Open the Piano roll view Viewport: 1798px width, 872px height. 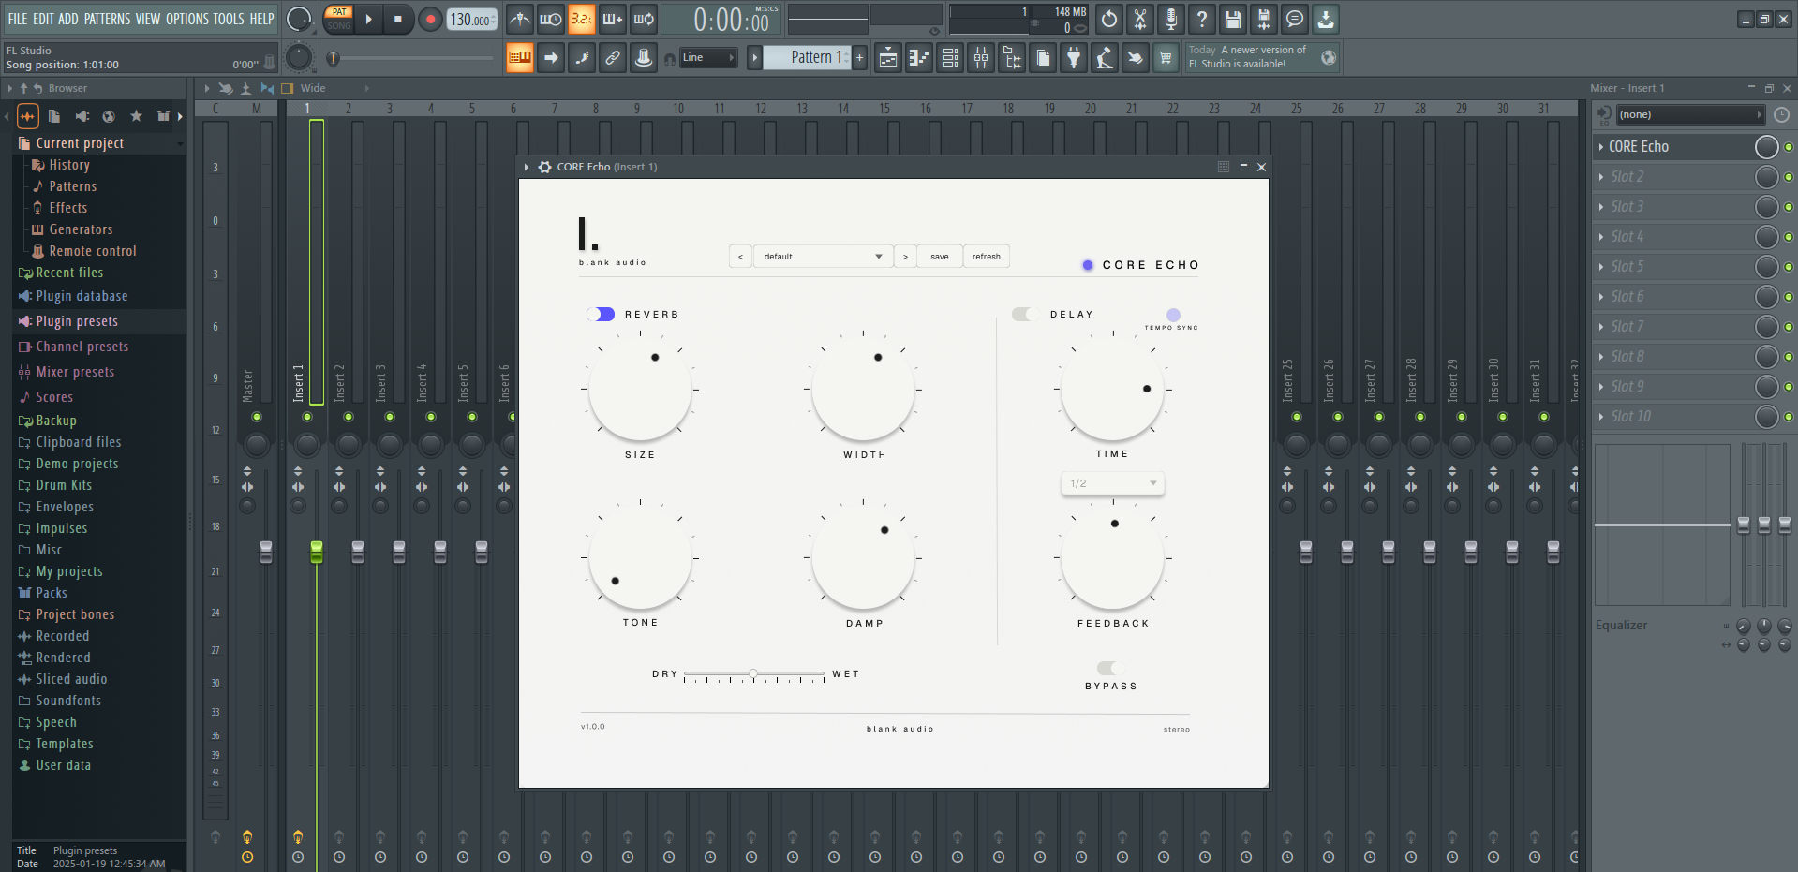[919, 58]
